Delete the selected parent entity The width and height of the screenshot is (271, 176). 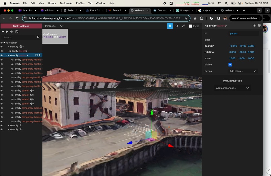(39, 55)
